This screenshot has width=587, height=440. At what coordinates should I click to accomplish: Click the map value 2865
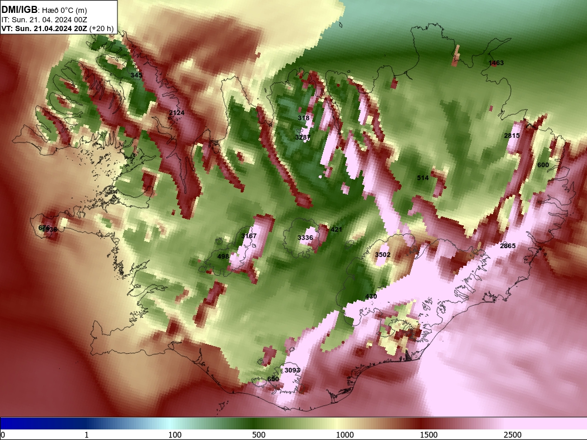[x=508, y=246]
